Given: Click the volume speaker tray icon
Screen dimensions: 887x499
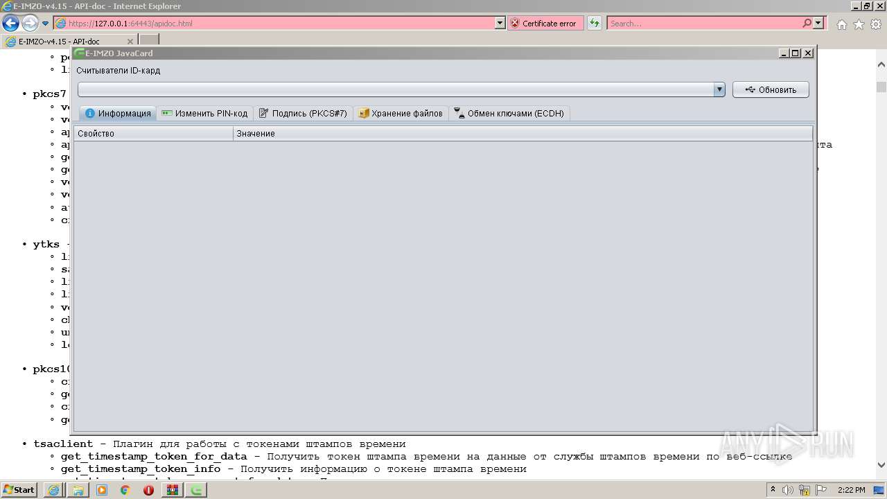Looking at the screenshot, I should [x=788, y=490].
